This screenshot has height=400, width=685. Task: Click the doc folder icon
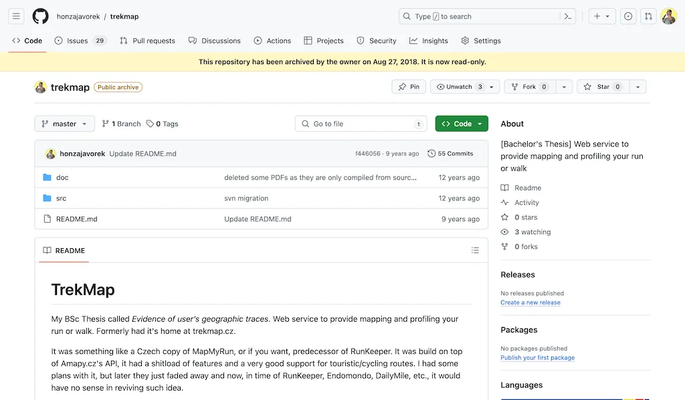tap(47, 177)
